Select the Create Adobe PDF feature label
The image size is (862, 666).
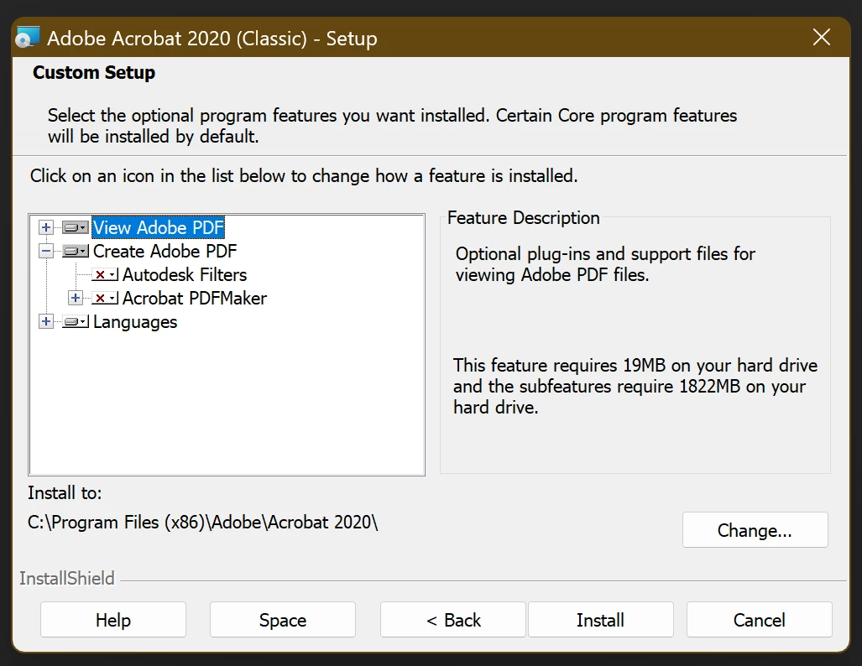(x=165, y=251)
